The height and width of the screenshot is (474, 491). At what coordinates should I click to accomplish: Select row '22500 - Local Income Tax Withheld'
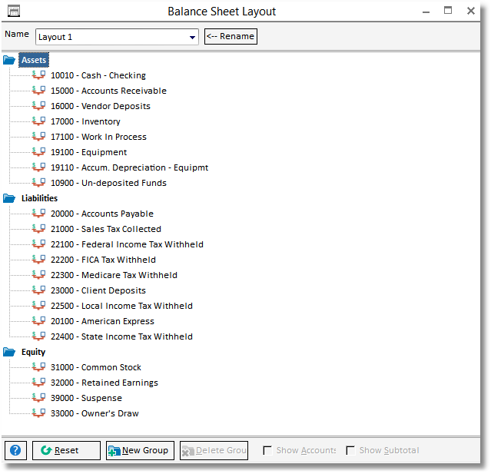click(x=122, y=306)
